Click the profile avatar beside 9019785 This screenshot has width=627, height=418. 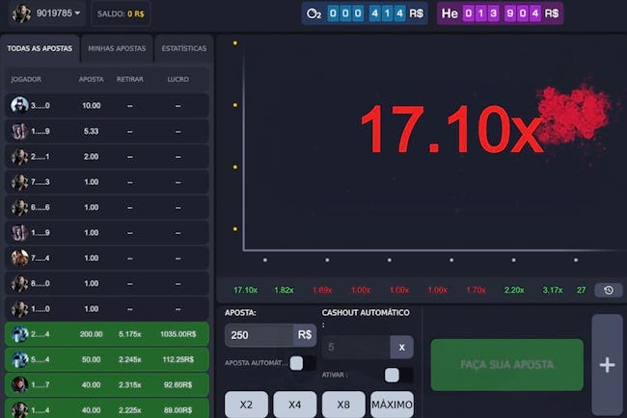point(21,13)
